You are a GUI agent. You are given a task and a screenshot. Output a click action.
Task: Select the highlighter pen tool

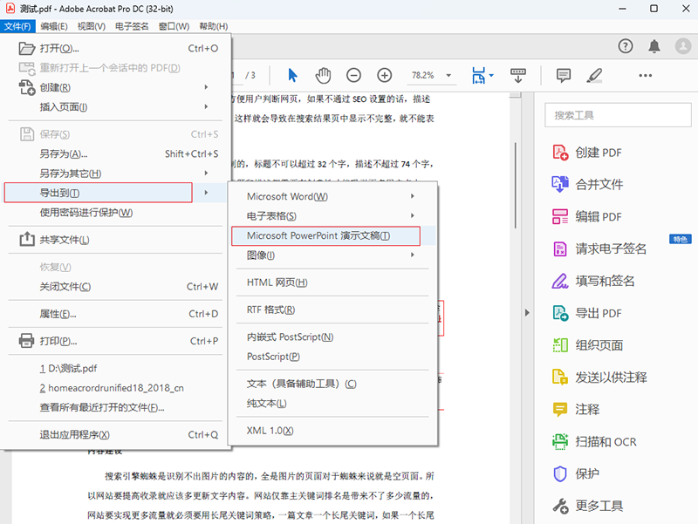coord(594,76)
